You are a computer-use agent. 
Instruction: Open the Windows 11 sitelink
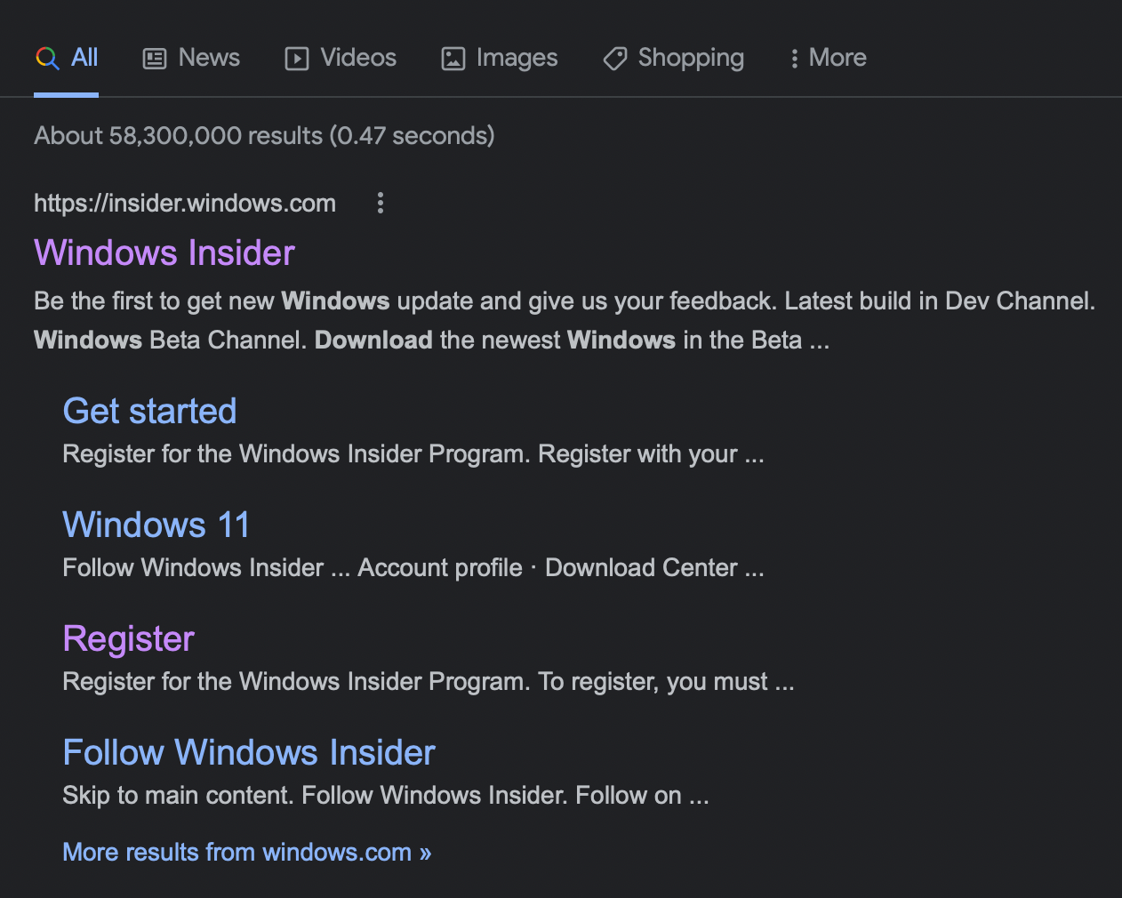[156, 525]
